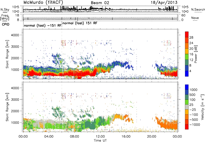205x142 pixels.
Task: Click the -1000 label on Velocity colorbar
Action: [x=195, y=125]
